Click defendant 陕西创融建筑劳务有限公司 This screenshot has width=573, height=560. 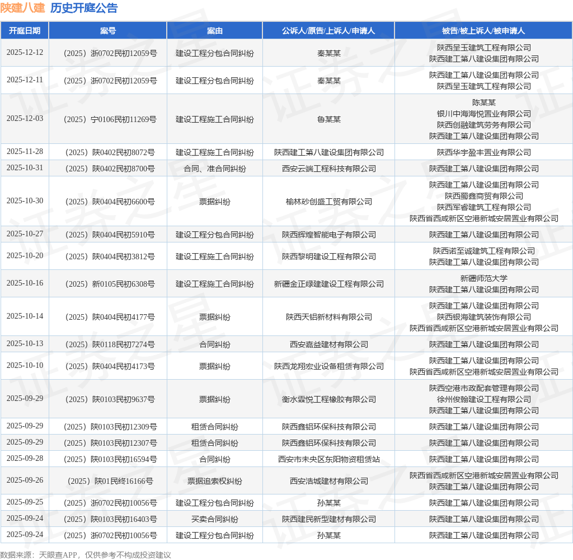pyautogui.click(x=484, y=125)
